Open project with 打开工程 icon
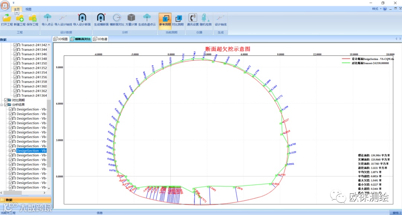402x215 pixels. [7, 20]
